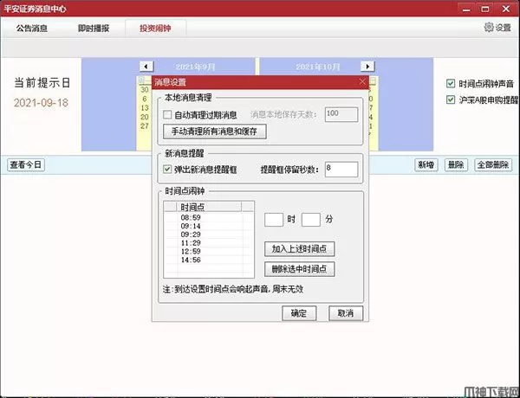The width and height of the screenshot is (520, 398).
Task: Click 手动清理所有消息和缓存 button
Action: 214,132
